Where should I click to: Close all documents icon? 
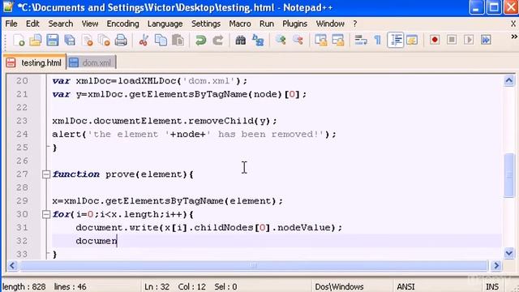point(105,41)
